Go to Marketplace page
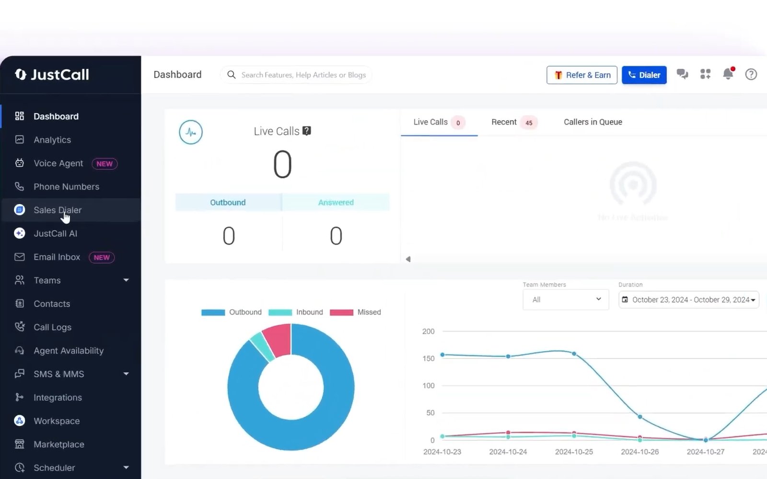 pyautogui.click(x=59, y=445)
